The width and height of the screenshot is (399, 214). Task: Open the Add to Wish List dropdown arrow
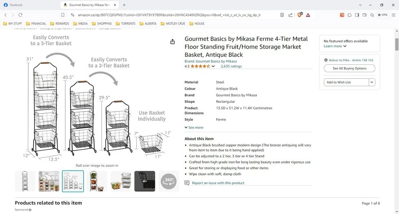(372, 82)
